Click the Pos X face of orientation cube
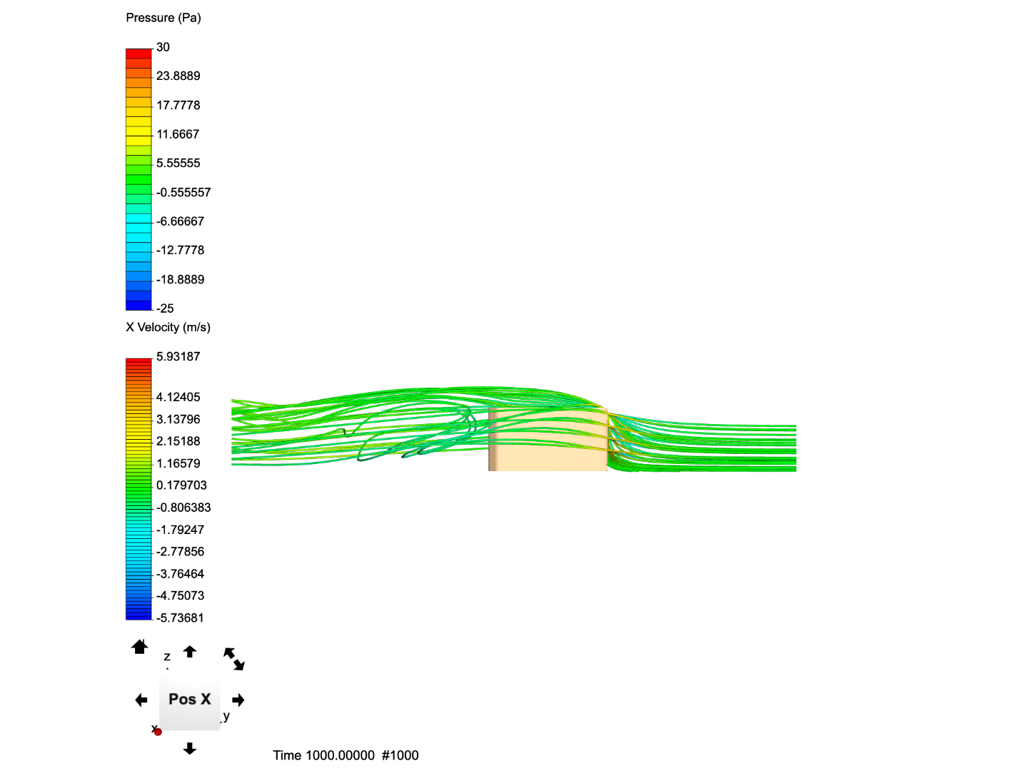Screen dimensions: 1028x771 (190, 700)
